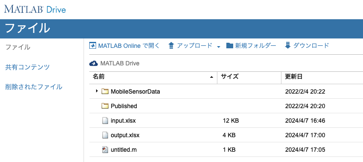This screenshot has width=363, height=162.
Task: Click the MATLAB Drive cloud icon
Action: [94, 63]
